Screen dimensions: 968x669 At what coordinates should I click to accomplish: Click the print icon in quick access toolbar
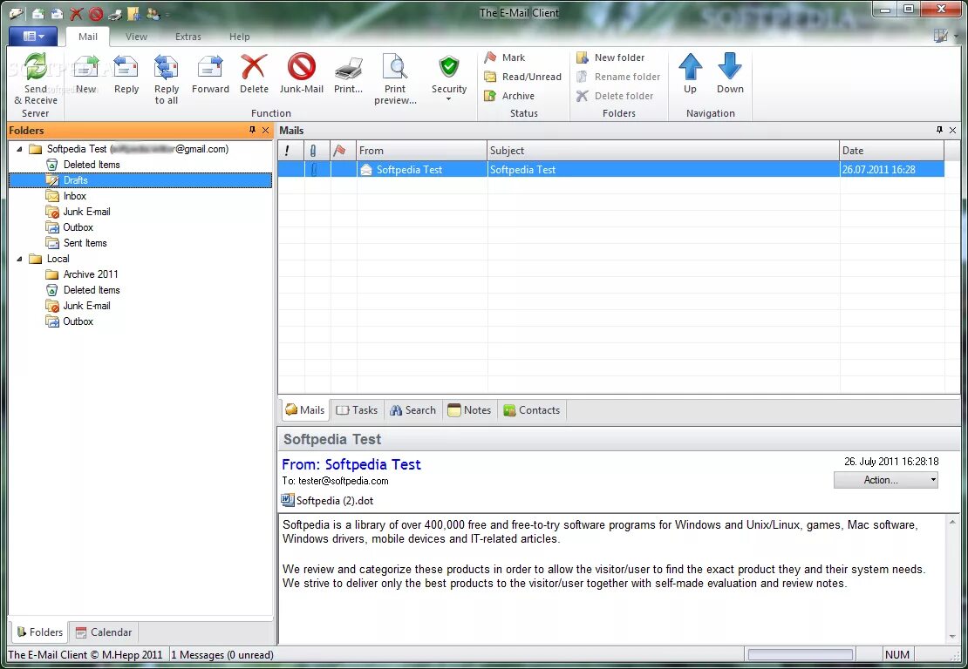click(x=114, y=13)
